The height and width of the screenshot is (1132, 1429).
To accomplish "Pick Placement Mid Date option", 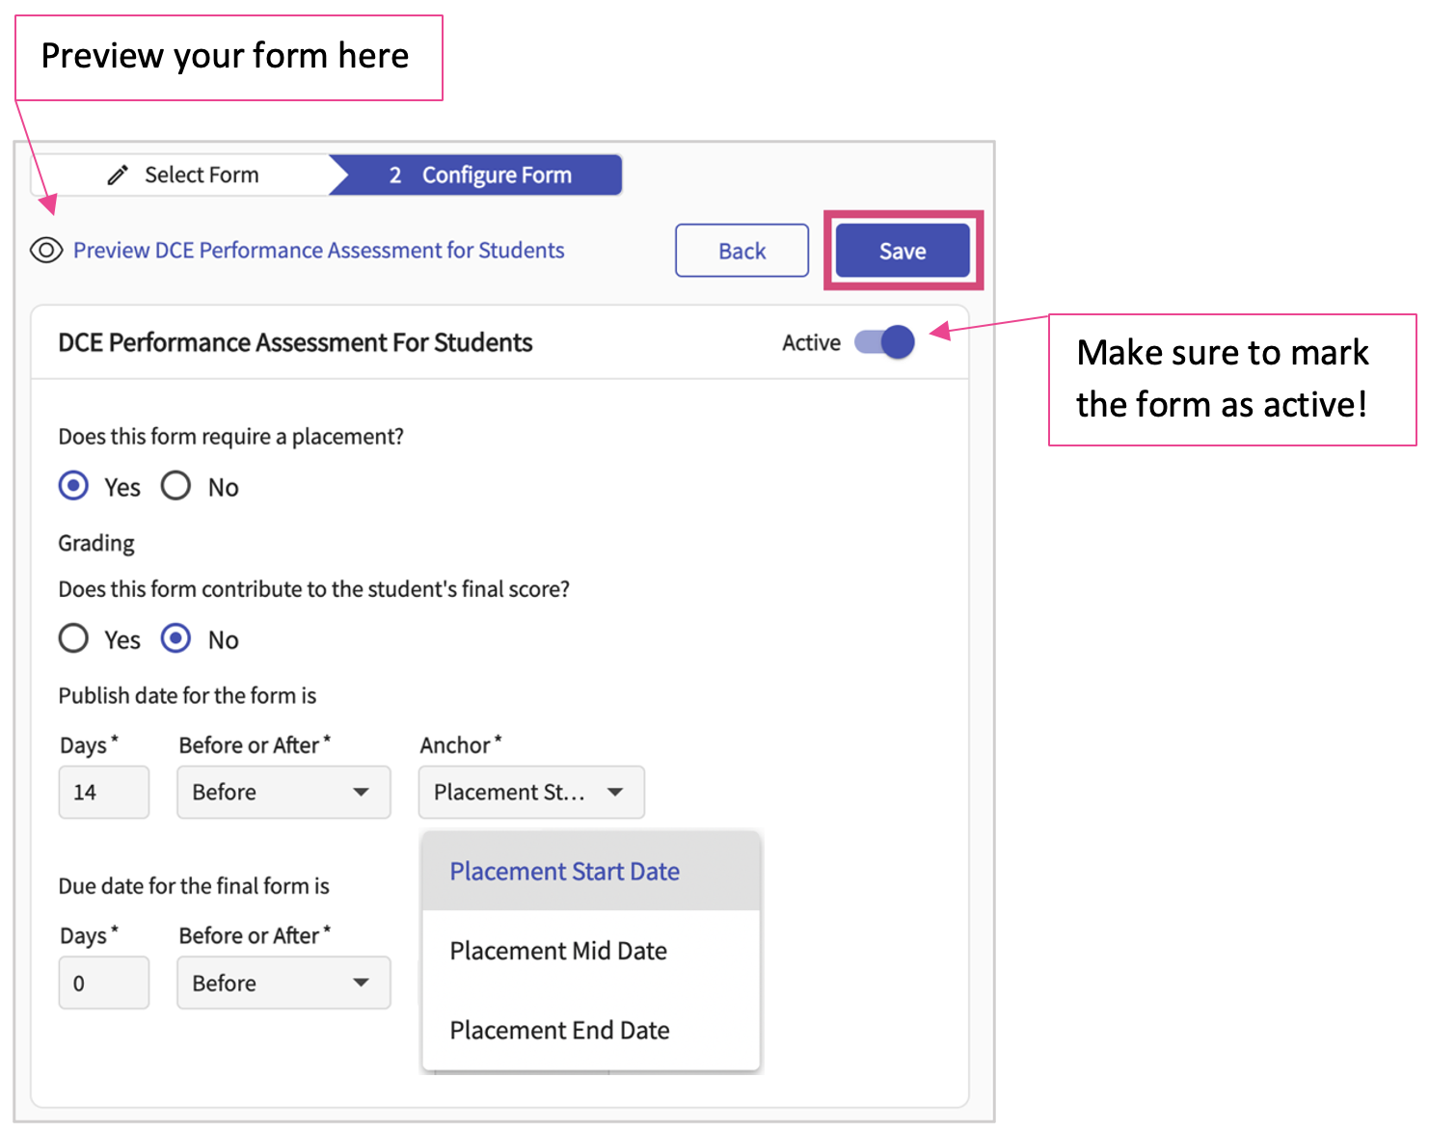I will pos(559,951).
